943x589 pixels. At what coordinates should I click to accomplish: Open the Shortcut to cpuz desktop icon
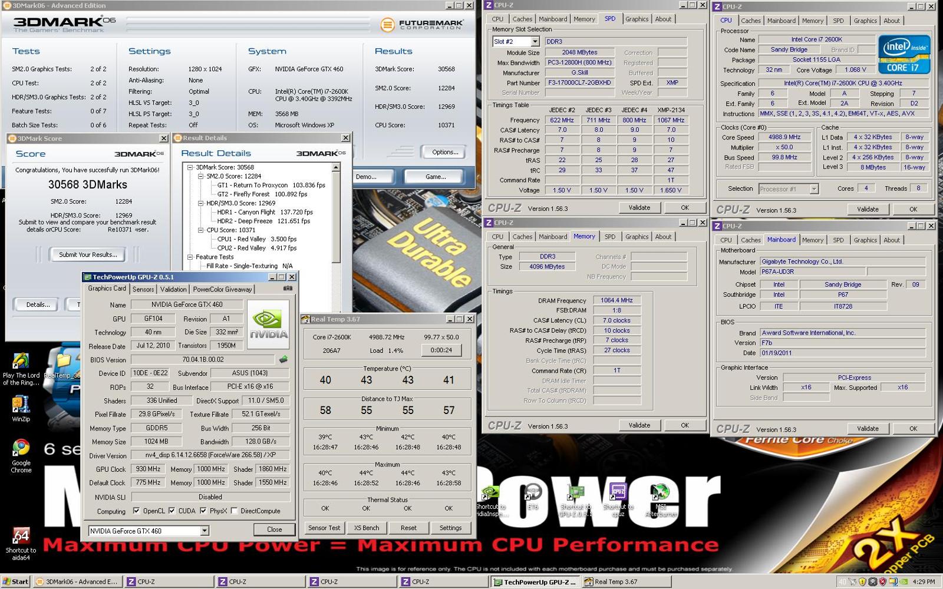[x=618, y=498]
